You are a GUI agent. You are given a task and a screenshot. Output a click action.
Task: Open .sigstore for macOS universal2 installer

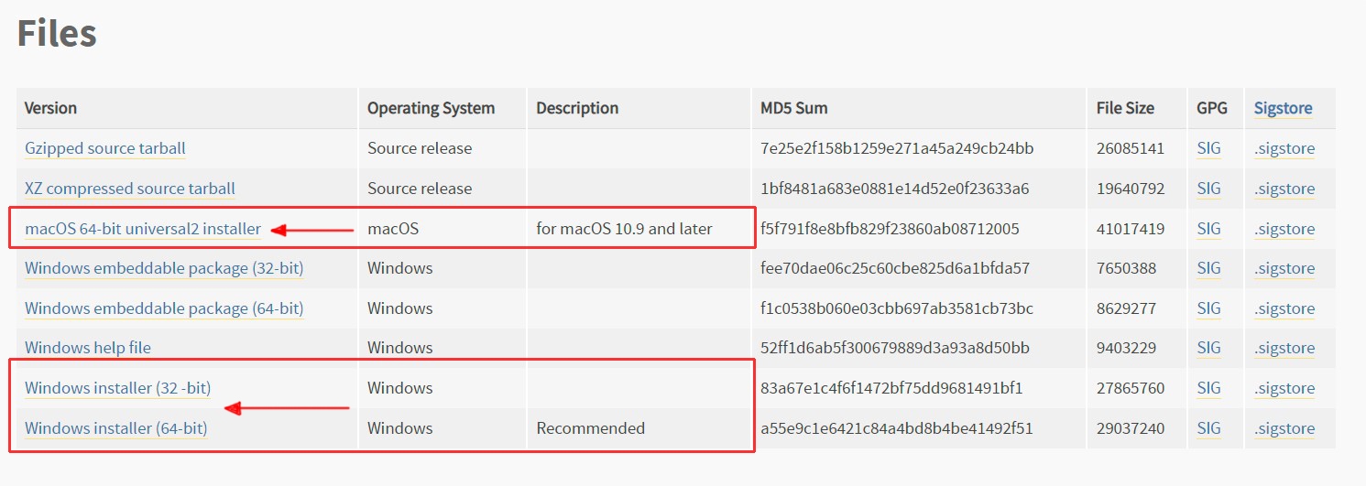coord(1284,229)
